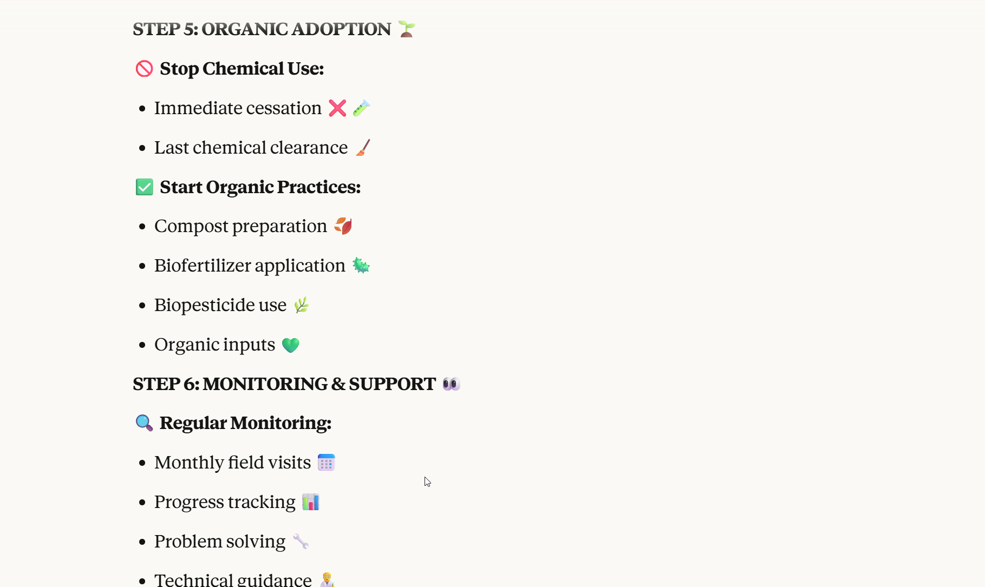The image size is (985, 587).
Task: Click the "STEP 6: MONITORING & SUPPORT" heading text
Action: 284,384
